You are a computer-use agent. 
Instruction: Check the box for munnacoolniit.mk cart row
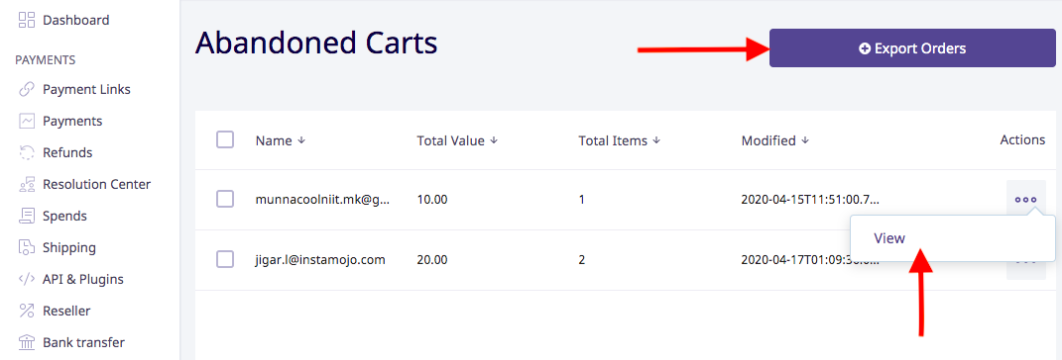pos(225,199)
